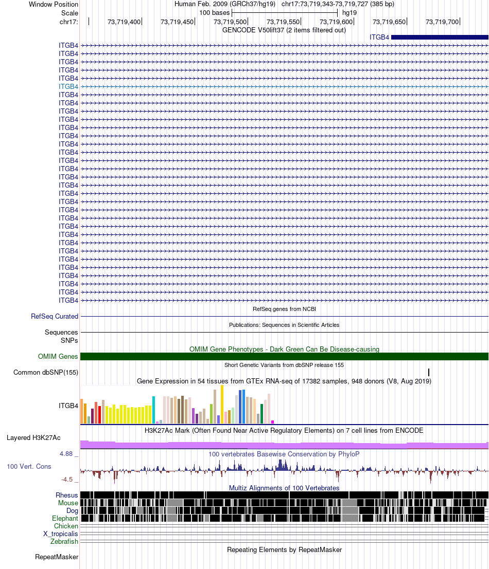
Task: Open the OMIM Gene Phenotypes track title
Action: click(x=284, y=349)
